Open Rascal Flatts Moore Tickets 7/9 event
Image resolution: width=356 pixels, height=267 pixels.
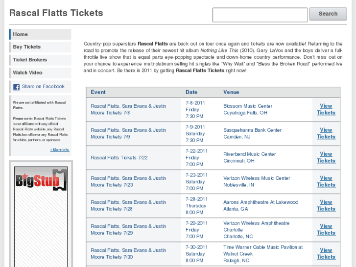click(x=128, y=133)
